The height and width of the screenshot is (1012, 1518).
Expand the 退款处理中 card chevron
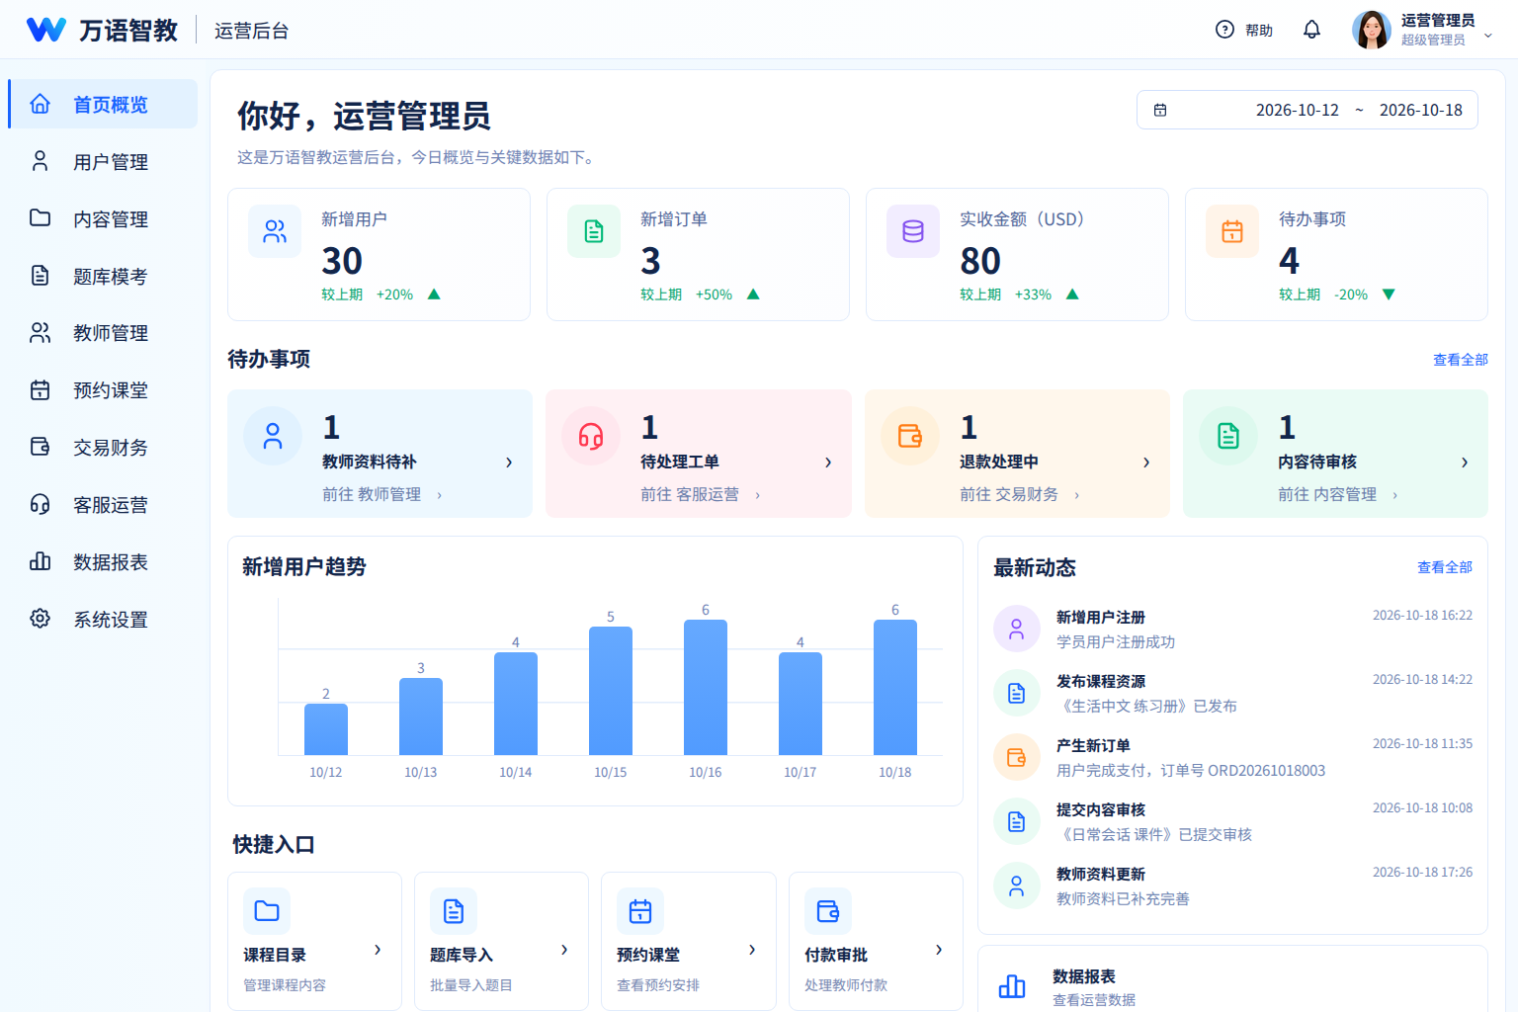[1146, 462]
